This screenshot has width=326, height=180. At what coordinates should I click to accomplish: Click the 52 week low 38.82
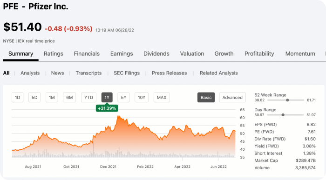point(259,100)
